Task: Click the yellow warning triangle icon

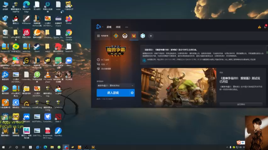Action: pyautogui.click(x=259, y=27)
